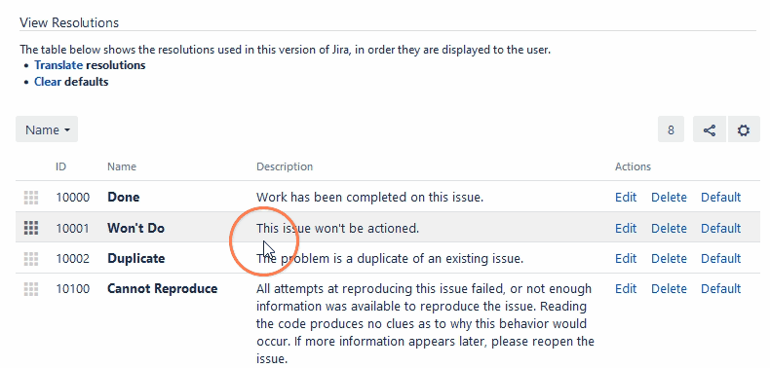Grab the drag handle for Done row
The image size is (770, 368).
[31, 198]
